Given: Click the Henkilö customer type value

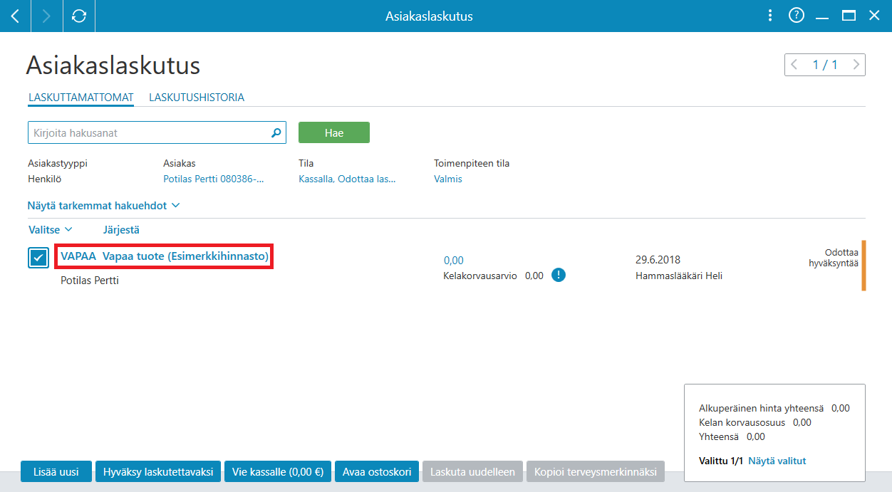Looking at the screenshot, I should (x=44, y=179).
